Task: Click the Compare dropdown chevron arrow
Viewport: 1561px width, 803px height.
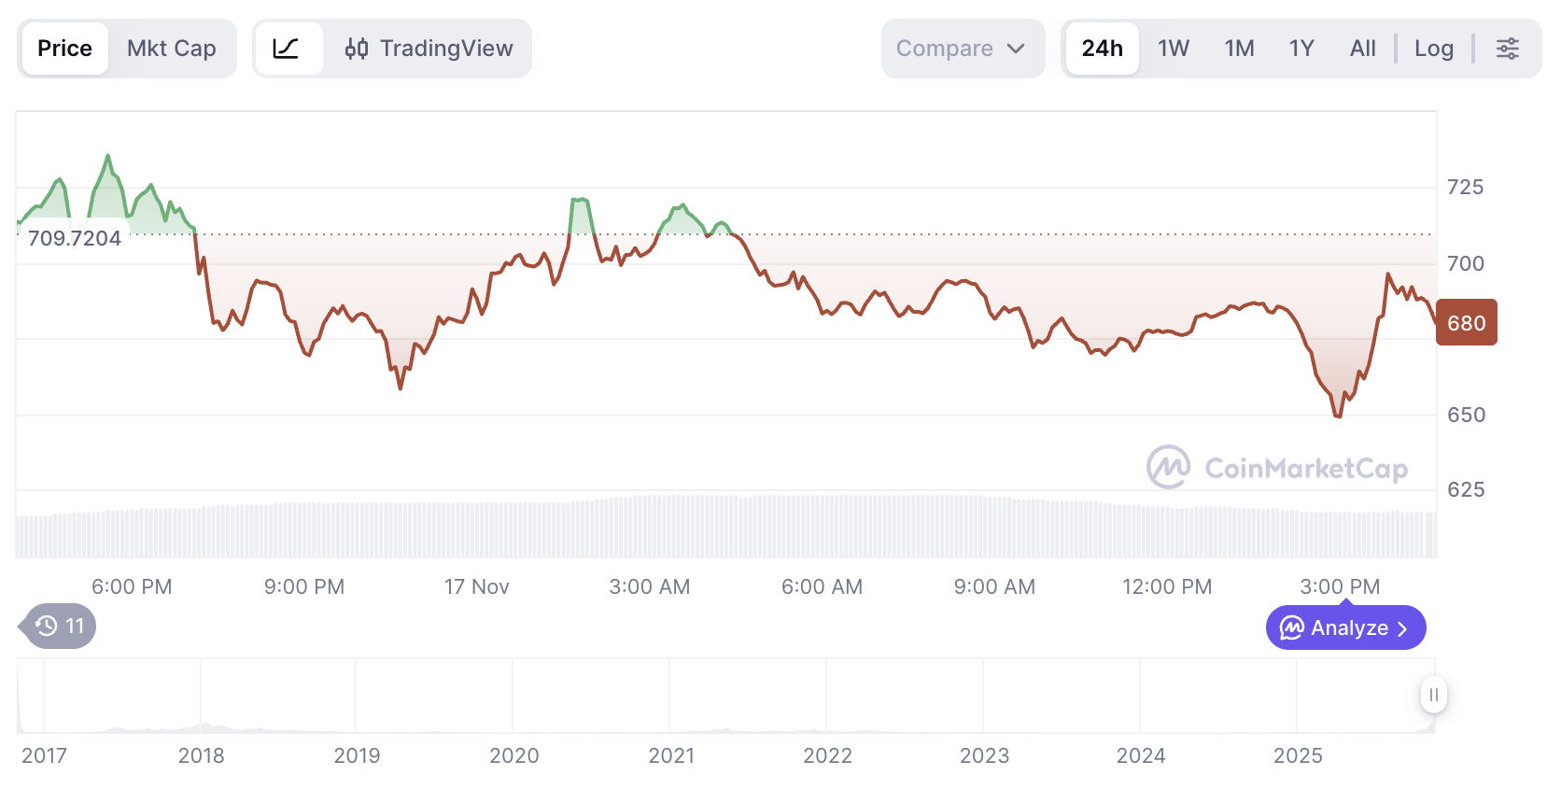Action: click(1017, 49)
